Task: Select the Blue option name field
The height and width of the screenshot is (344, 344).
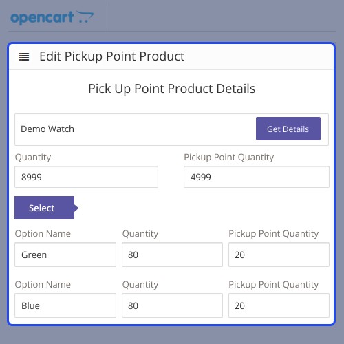Action: (x=65, y=305)
